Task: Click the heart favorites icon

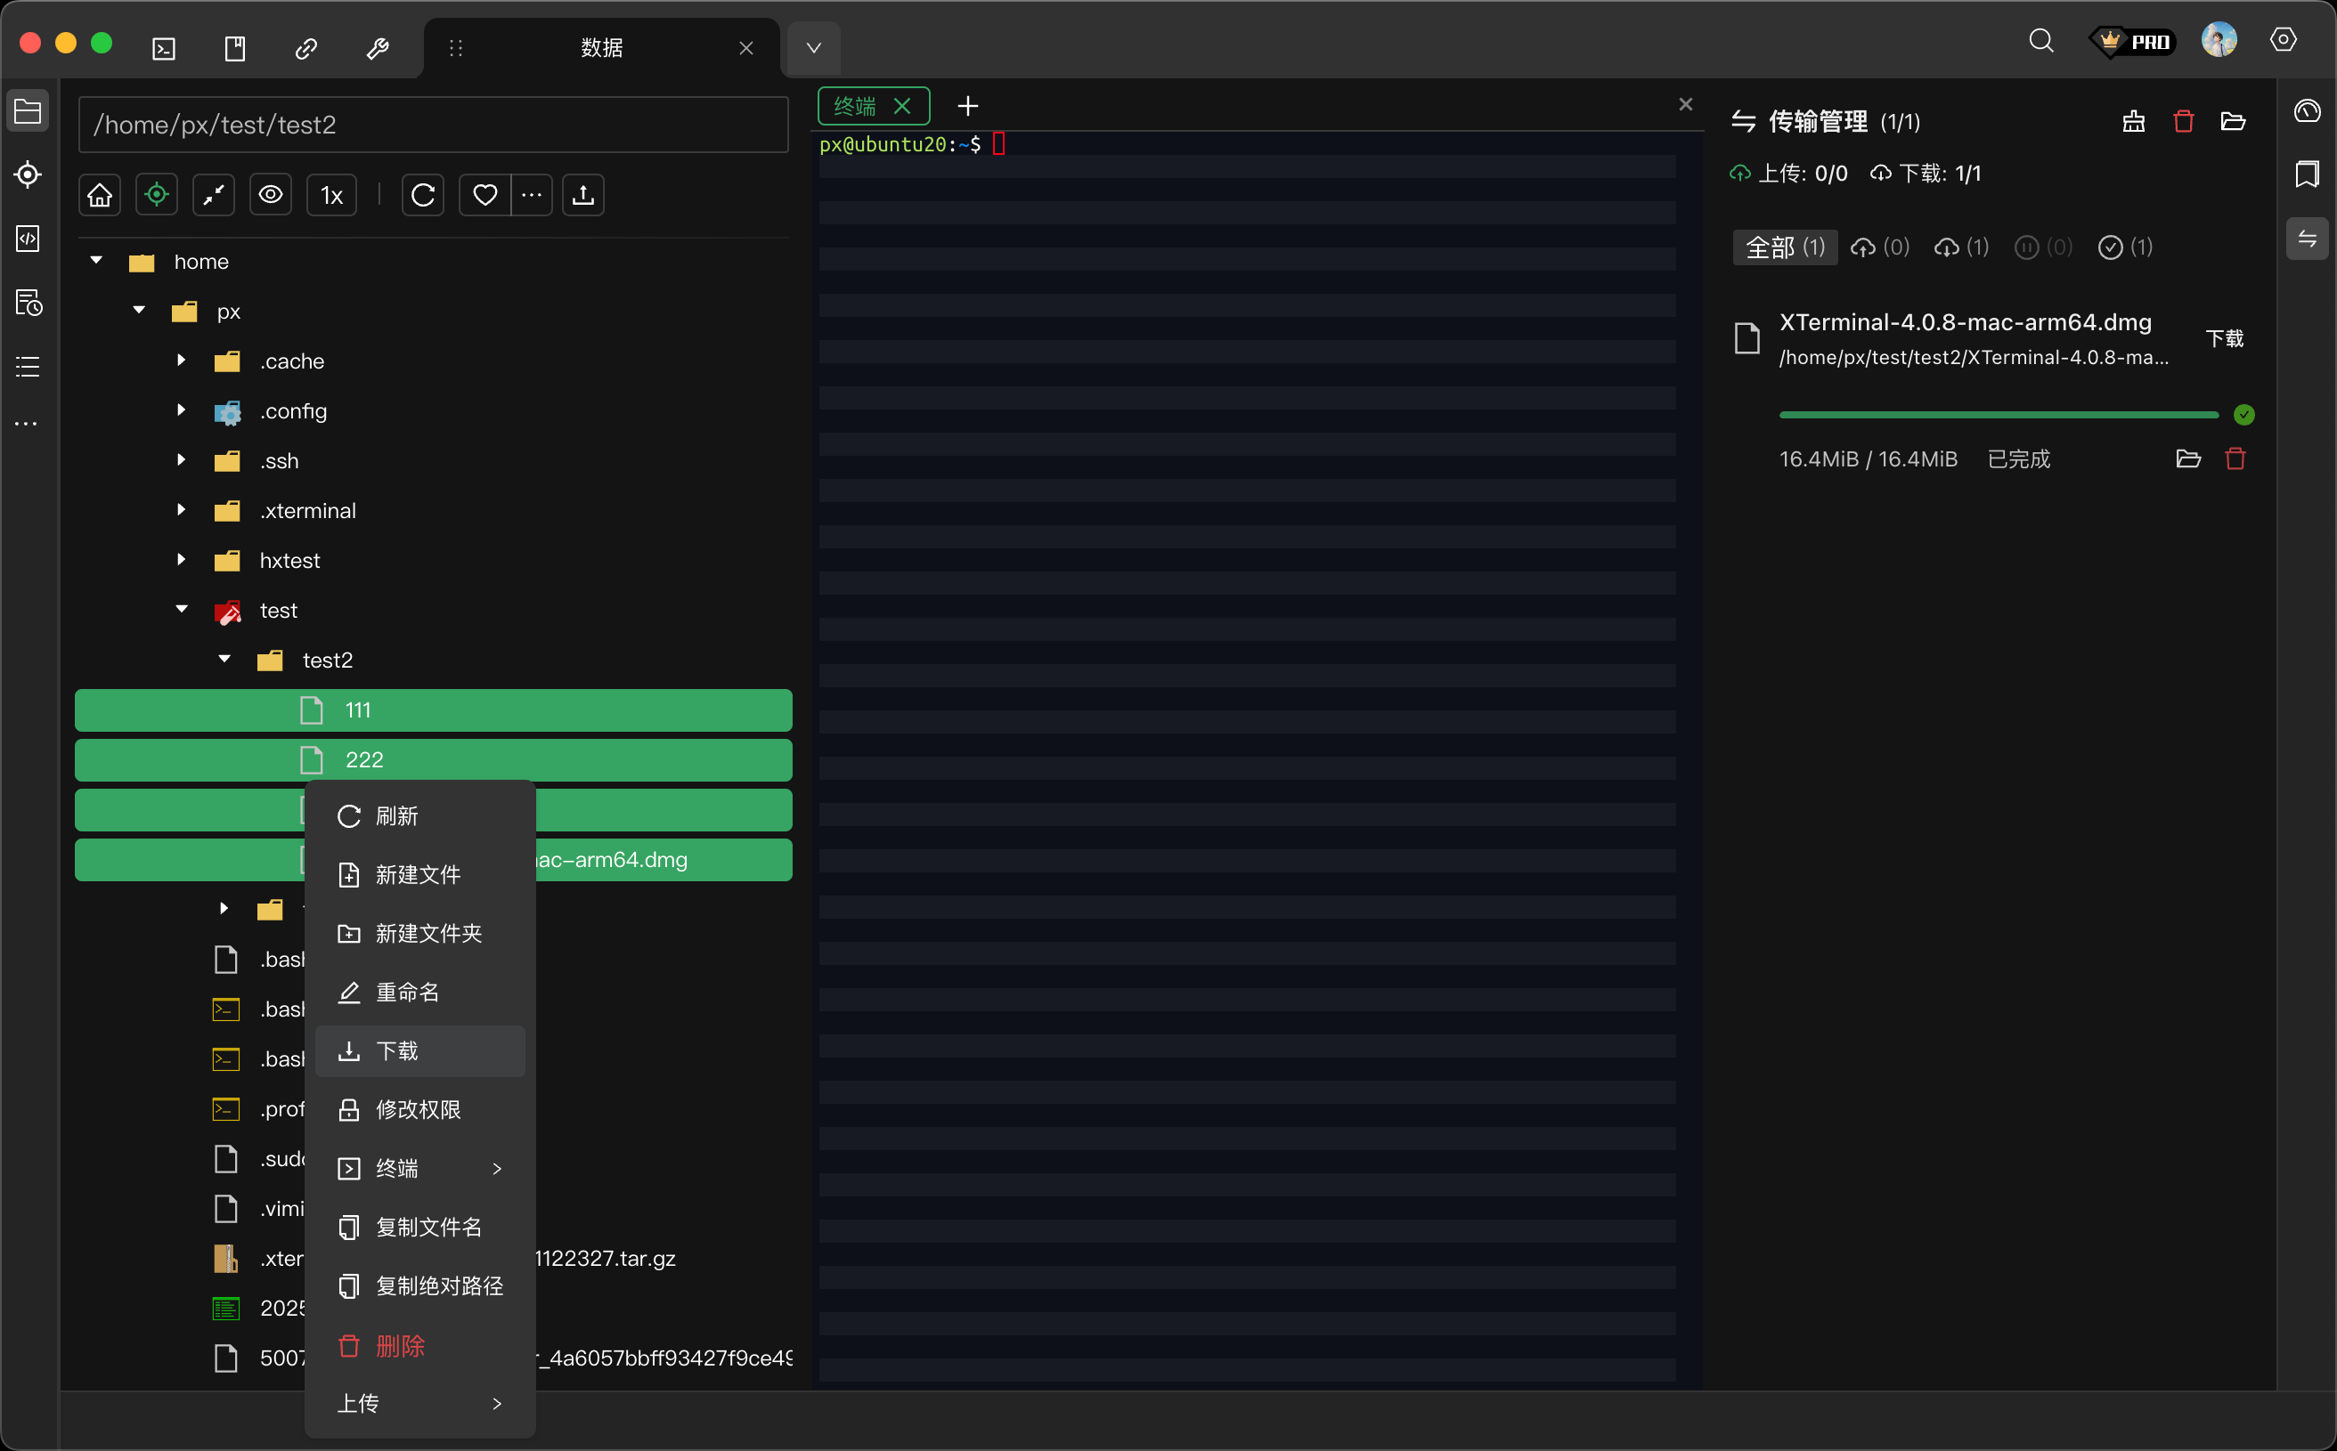Action: (x=484, y=196)
